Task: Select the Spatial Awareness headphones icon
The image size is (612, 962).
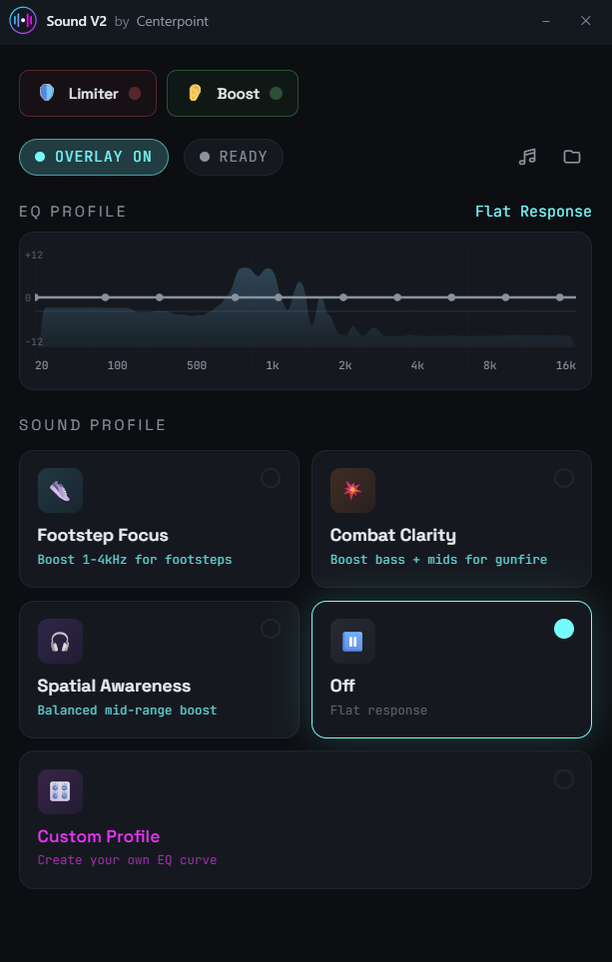Action: (60, 641)
